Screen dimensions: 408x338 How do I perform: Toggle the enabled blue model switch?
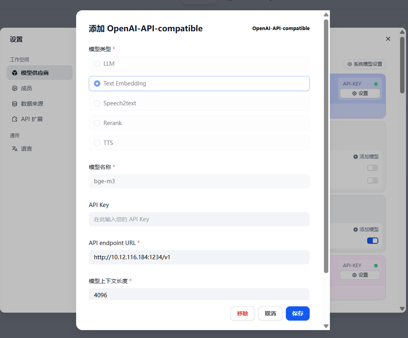pyautogui.click(x=373, y=241)
